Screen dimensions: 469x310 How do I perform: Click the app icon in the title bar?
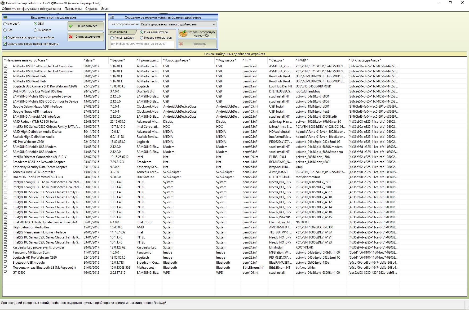click(2, 3)
